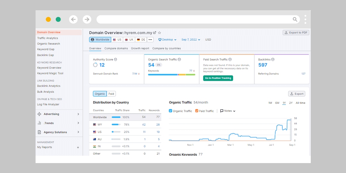This screenshot has width=346, height=173.
Task: Click the search magnifier icon in address bar
Action: tap(295, 20)
